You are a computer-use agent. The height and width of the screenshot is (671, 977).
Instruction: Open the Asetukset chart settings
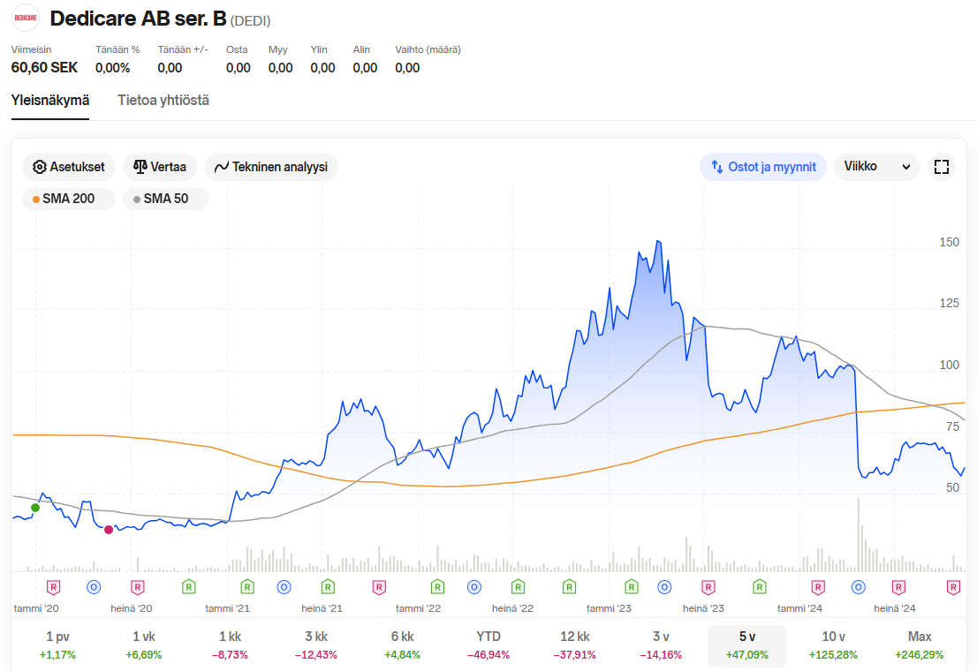tap(69, 167)
